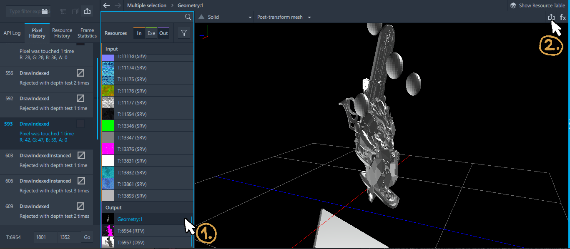Screen dimensions: 570x249
Task: Click the resources filter funnel icon
Action: (x=183, y=33)
